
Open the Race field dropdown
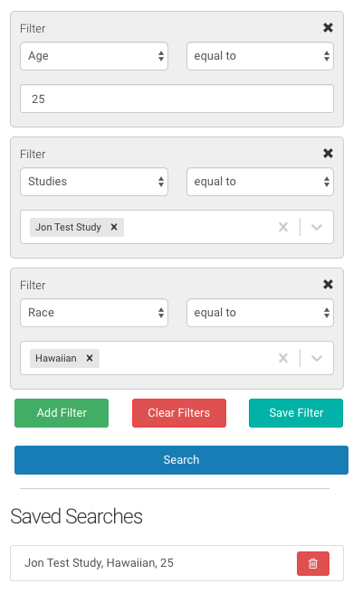pos(94,313)
